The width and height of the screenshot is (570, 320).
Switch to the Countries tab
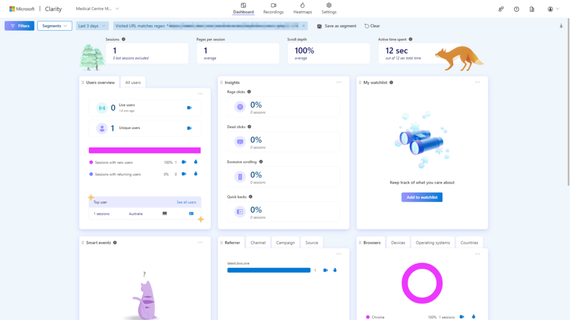click(x=469, y=243)
